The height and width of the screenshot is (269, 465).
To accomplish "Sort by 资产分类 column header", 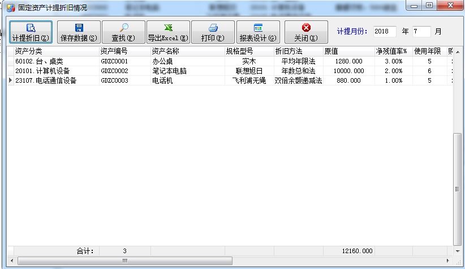I will (57, 52).
